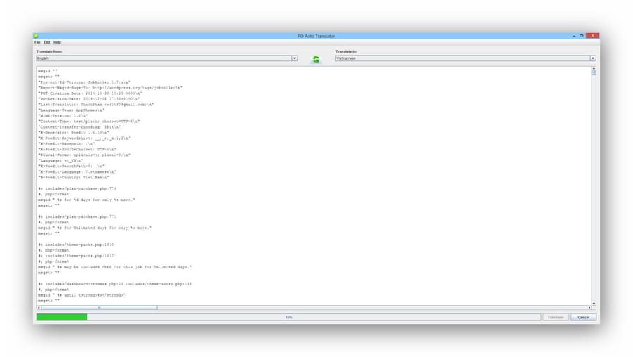Click the X-Poedit-KeywordsList line
The width and height of the screenshot is (633, 357).
click(x=84, y=138)
